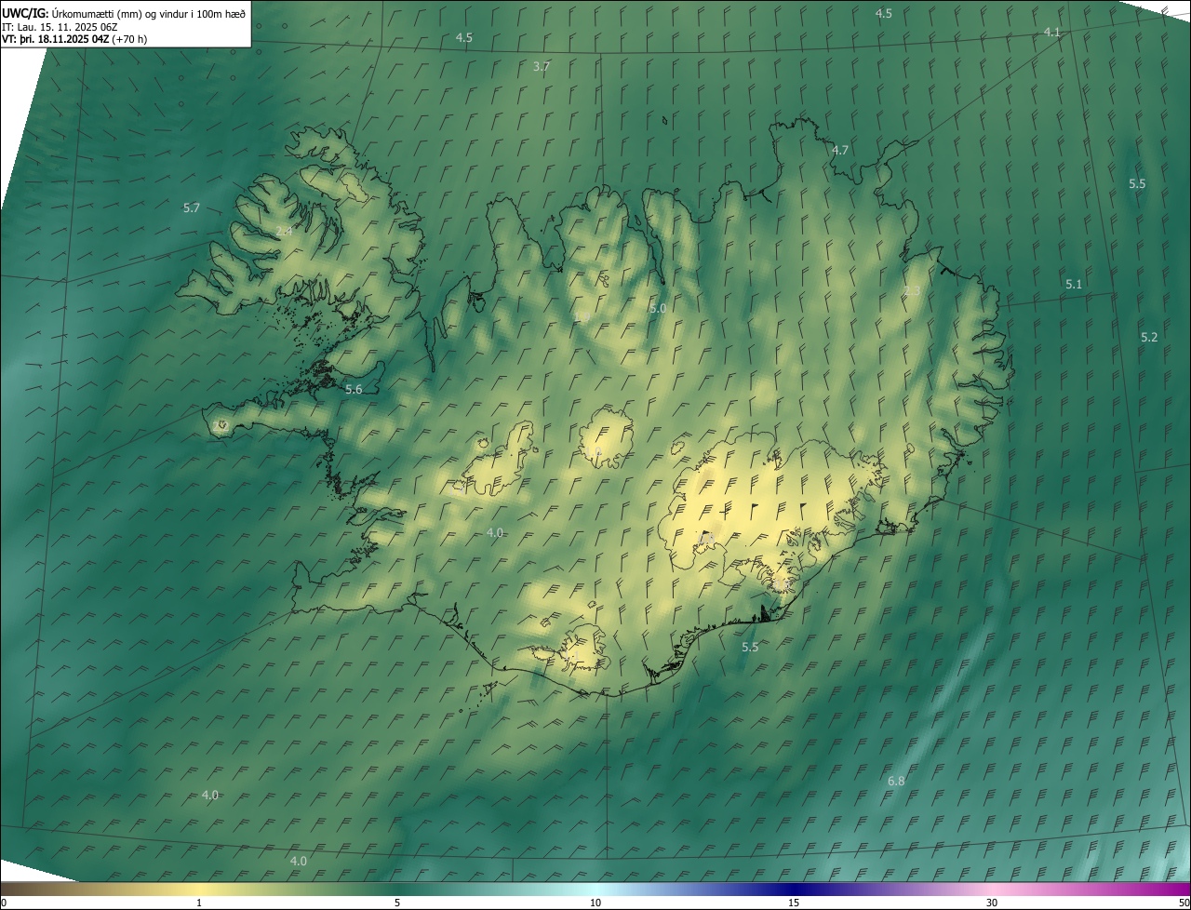Viewport: 1191px width, 910px height.
Task: Click the 10 tick on the color scale
Action: (x=595, y=903)
